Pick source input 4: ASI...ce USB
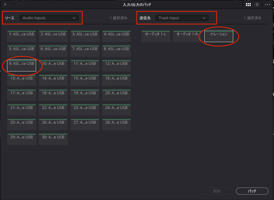The image size is (274, 200). point(116,36)
